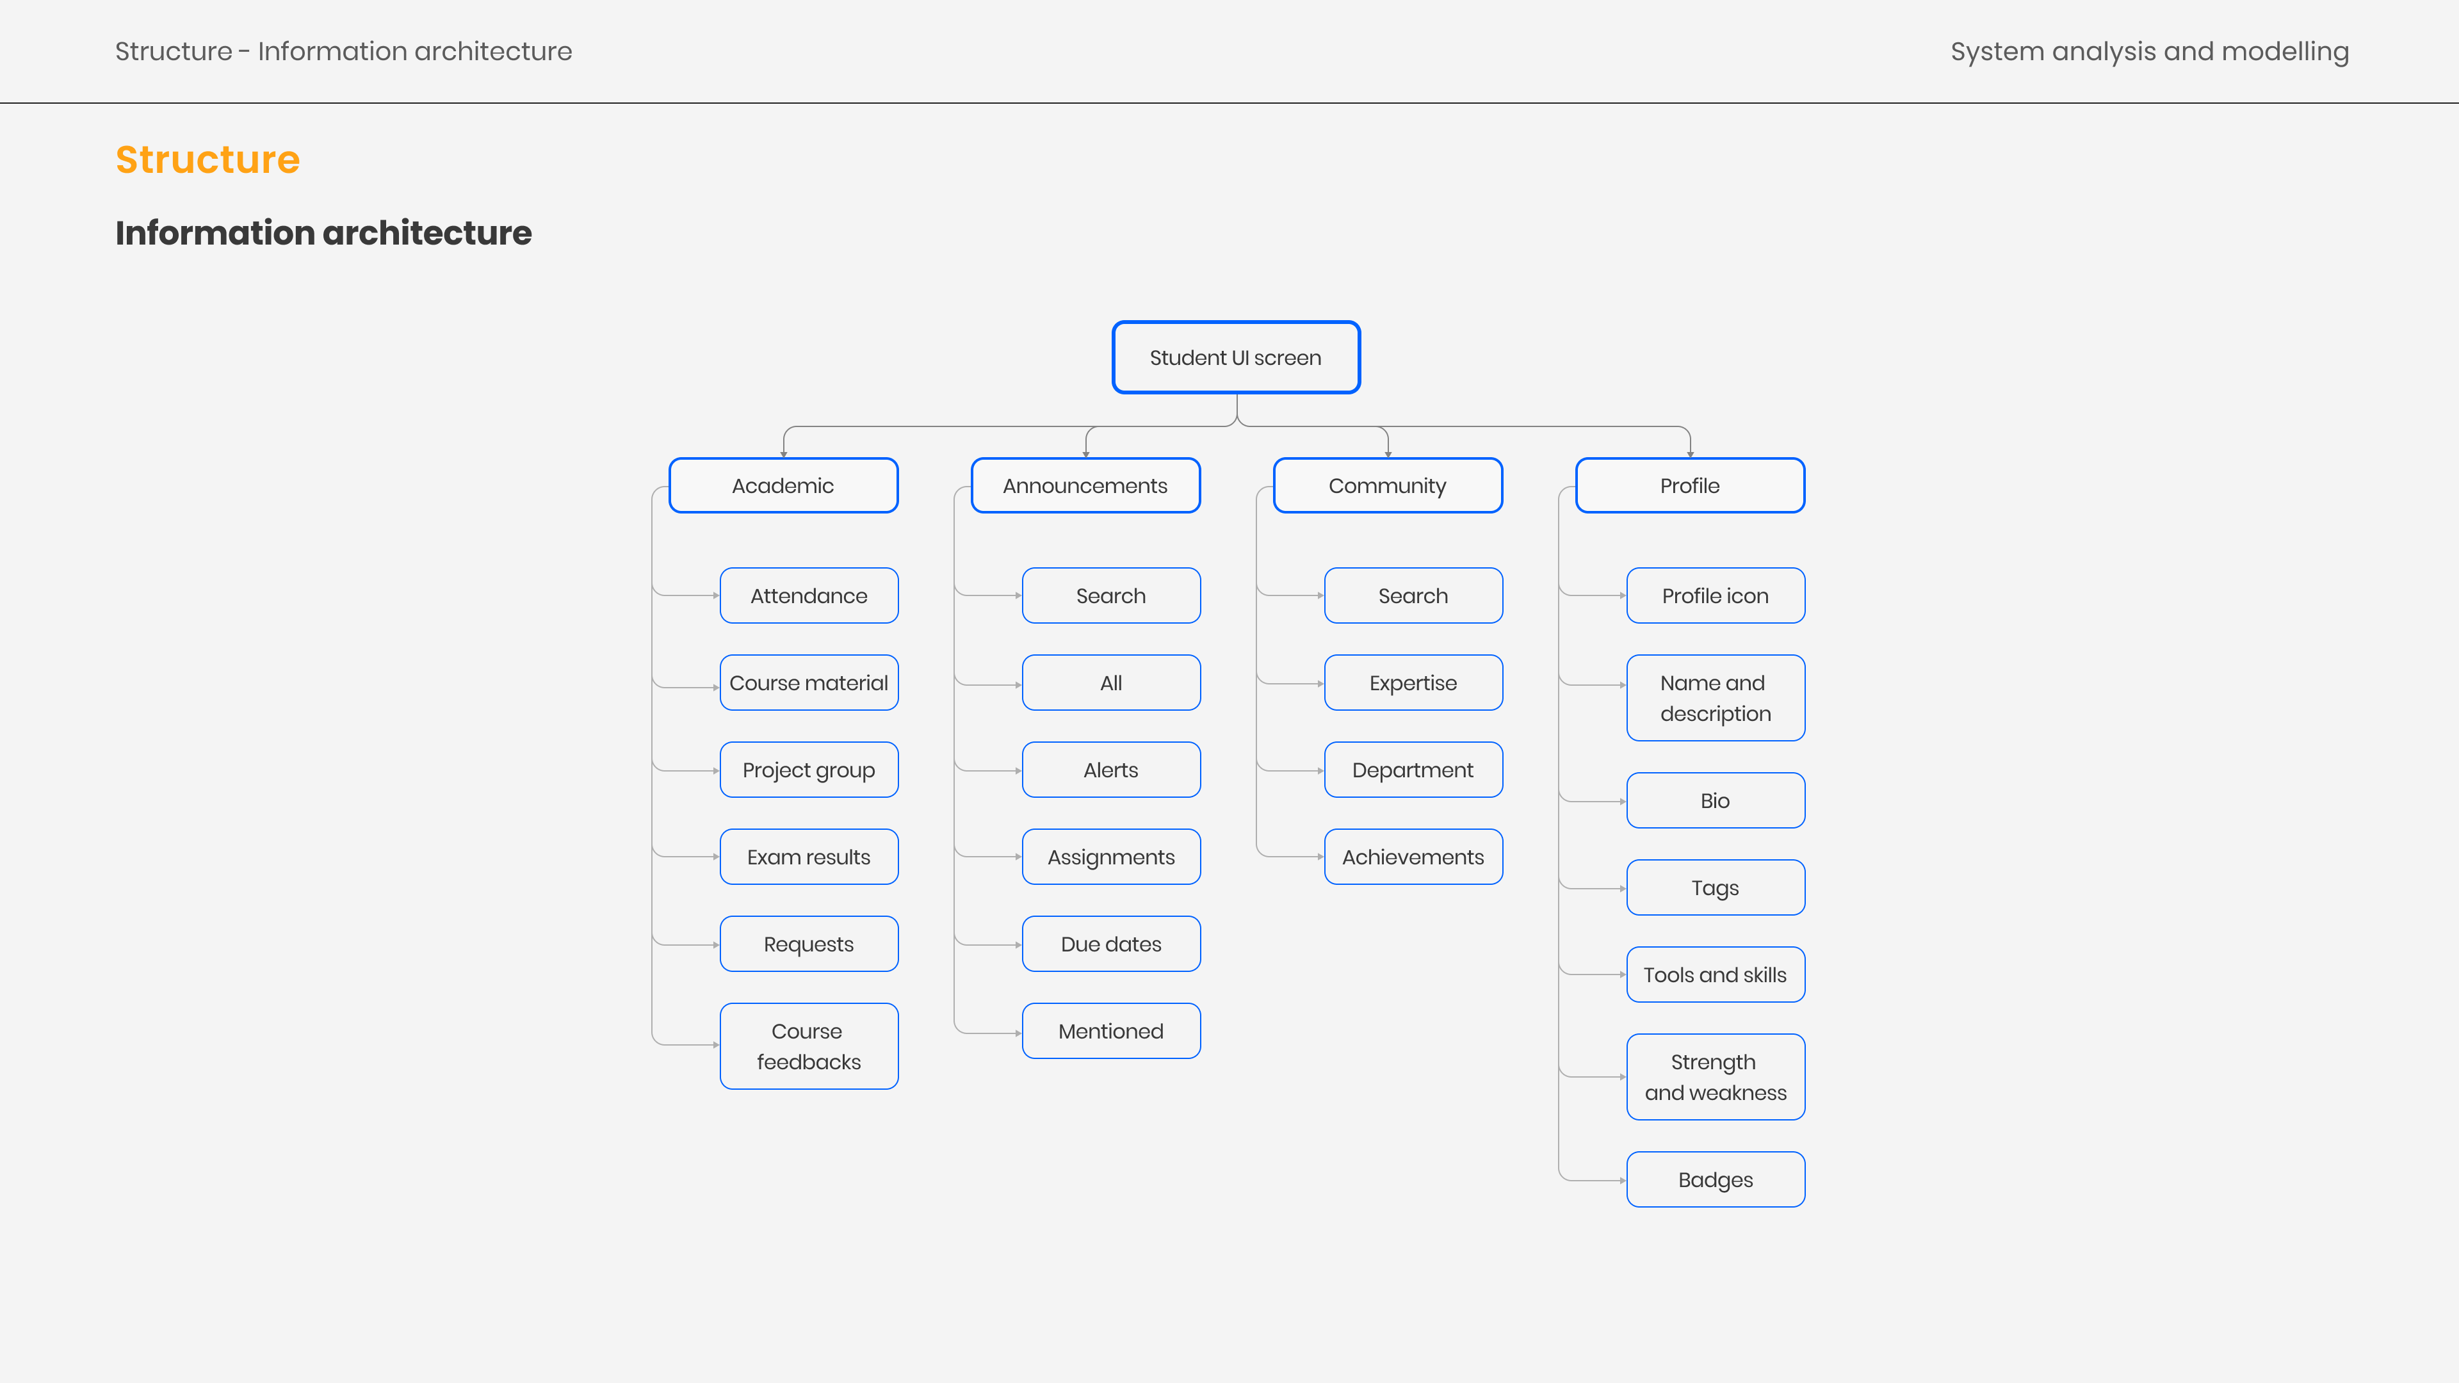
Task: Select the Exam results box
Action: 809,856
